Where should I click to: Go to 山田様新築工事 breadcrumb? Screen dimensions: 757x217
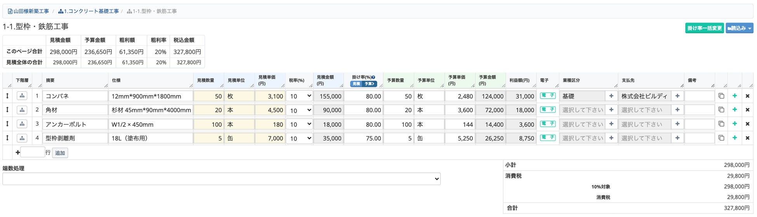pos(28,11)
